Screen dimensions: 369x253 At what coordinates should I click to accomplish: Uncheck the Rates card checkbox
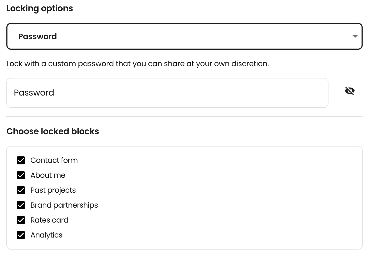click(x=21, y=220)
